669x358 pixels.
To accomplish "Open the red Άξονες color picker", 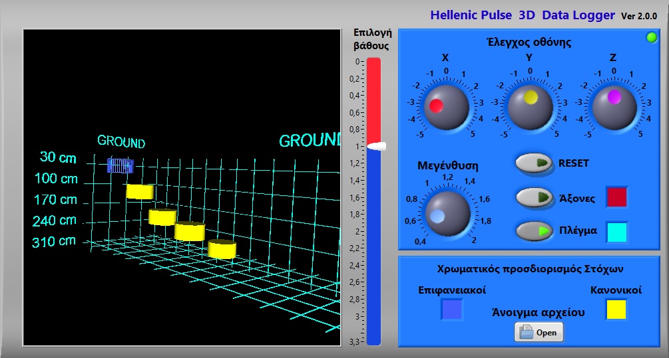I will coord(616,197).
